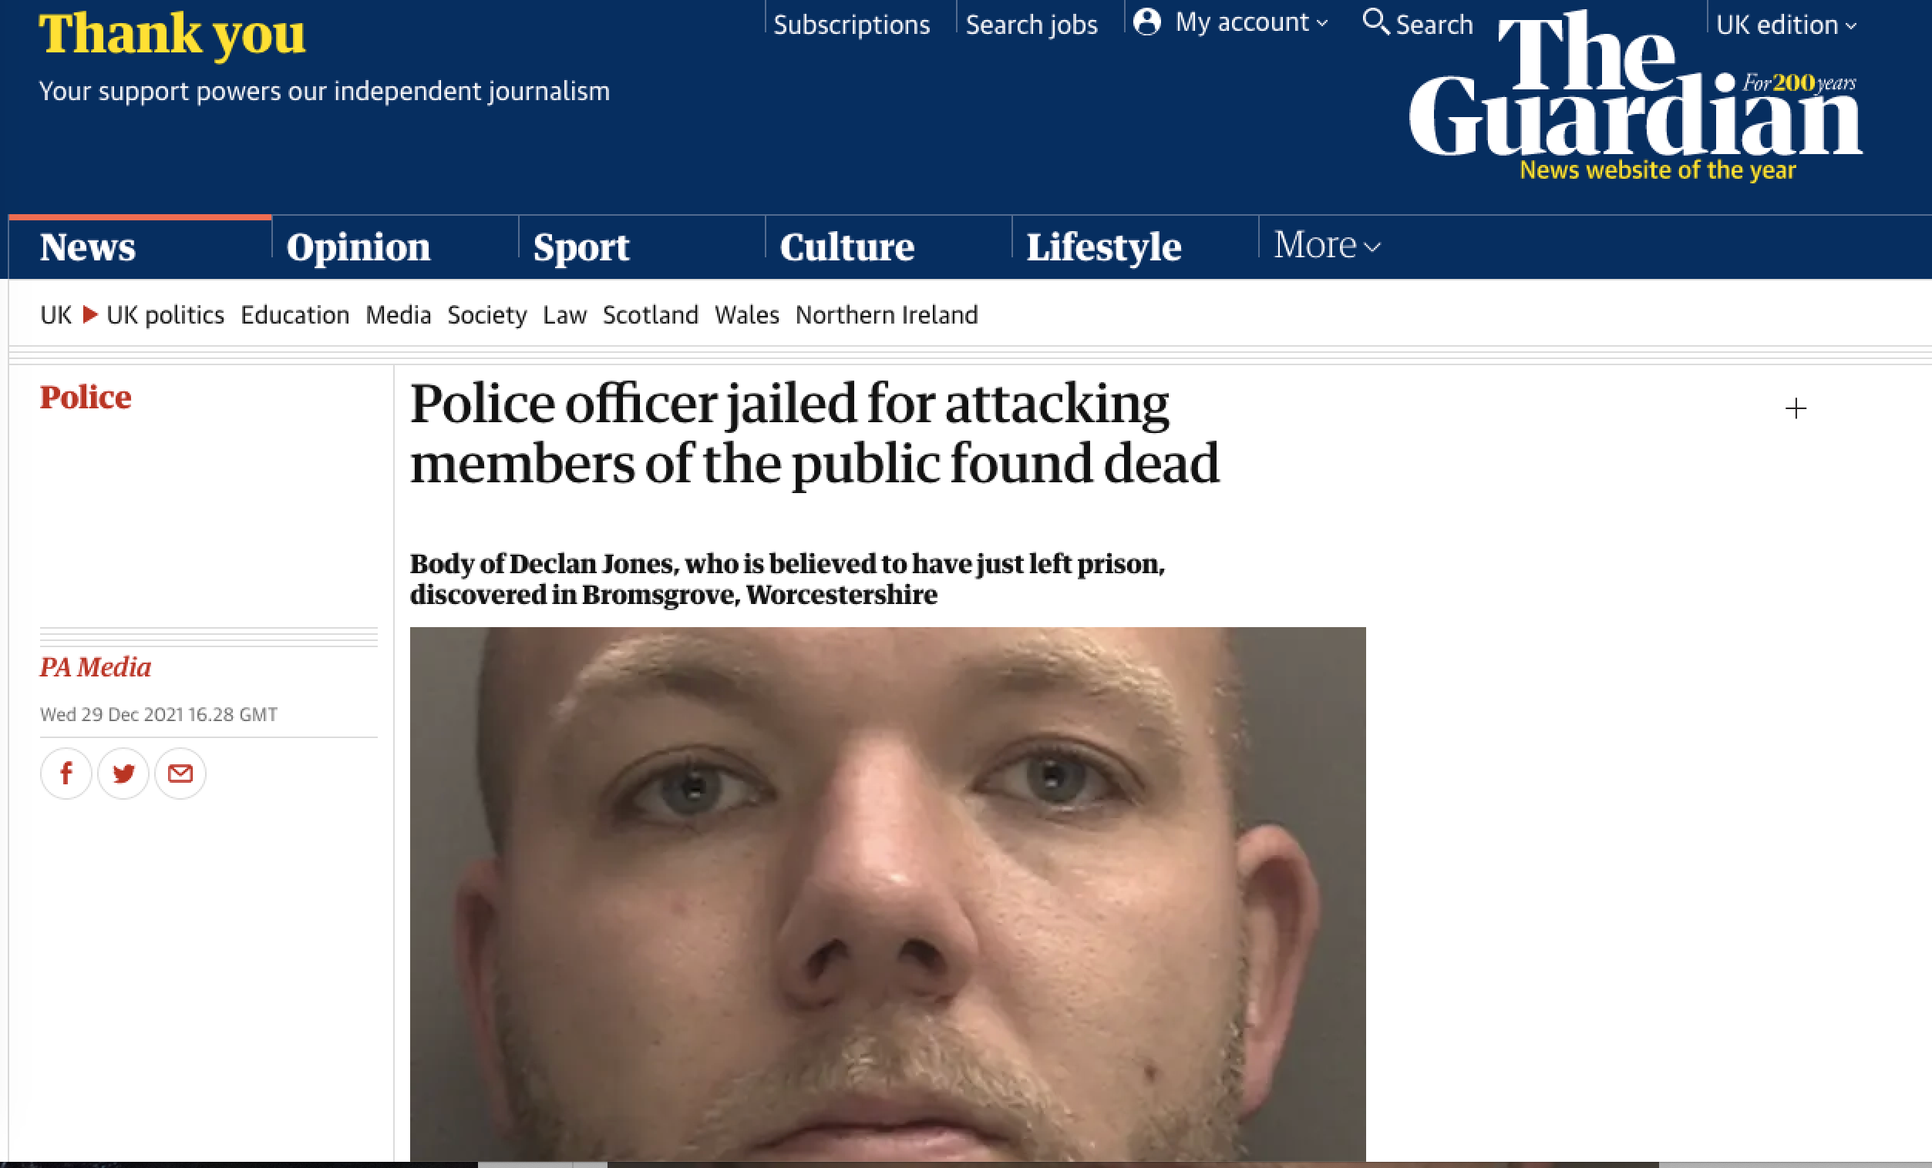Screen dimensions: 1932x1168
Task: Expand the UK edition dropdown
Action: pyautogui.click(x=1786, y=25)
